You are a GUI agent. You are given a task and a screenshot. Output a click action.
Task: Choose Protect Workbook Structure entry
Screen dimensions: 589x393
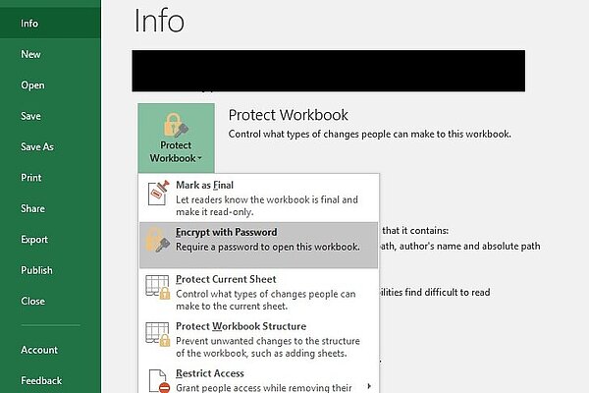258,339
